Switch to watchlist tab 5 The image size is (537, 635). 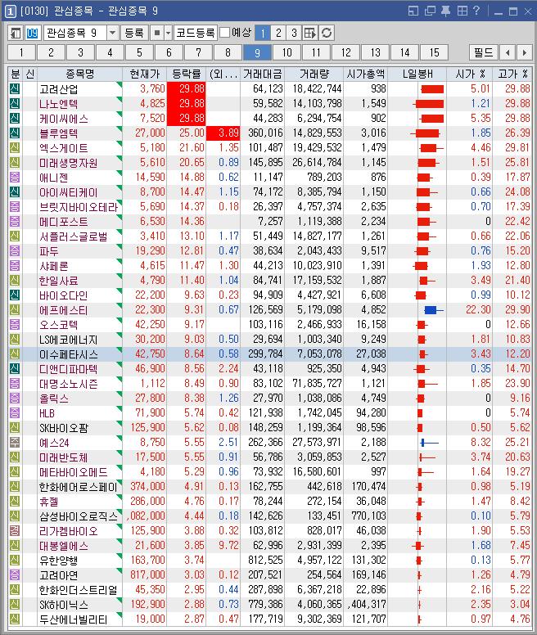(x=139, y=52)
